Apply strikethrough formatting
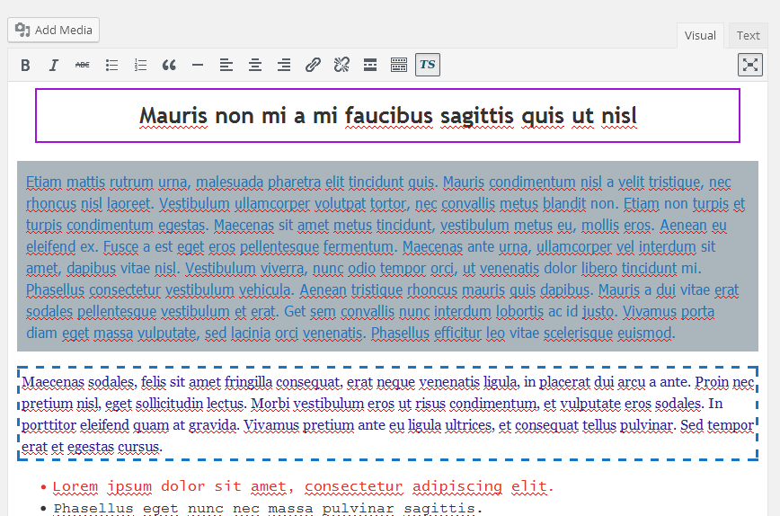 [x=83, y=65]
